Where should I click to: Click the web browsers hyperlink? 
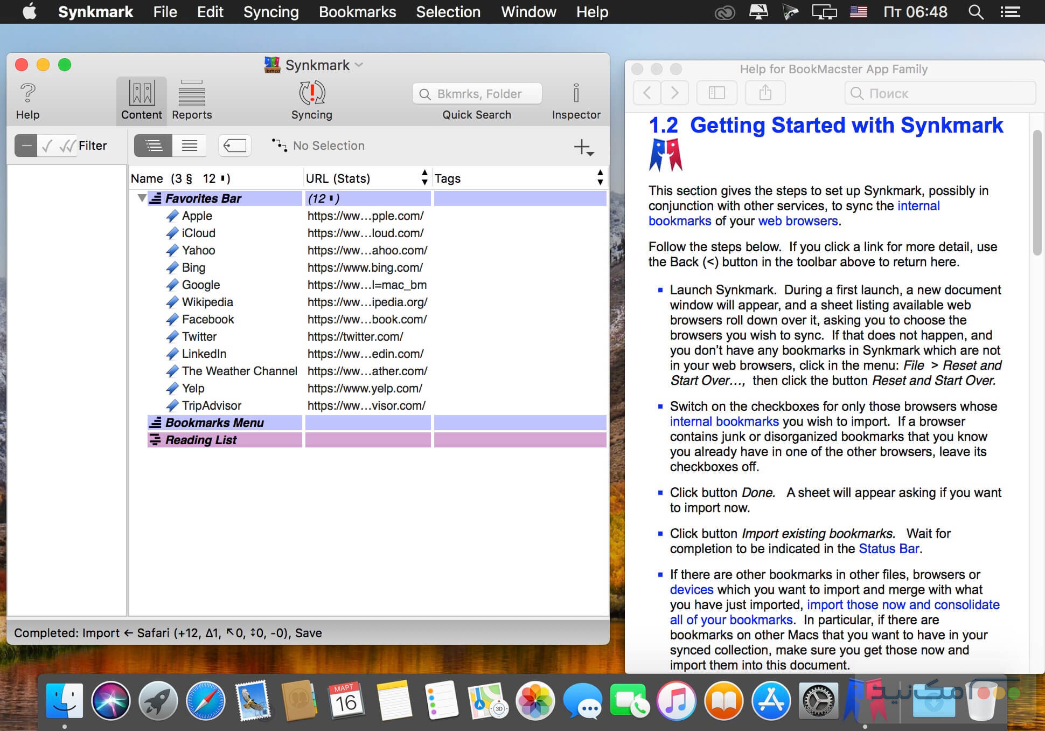pos(798,221)
